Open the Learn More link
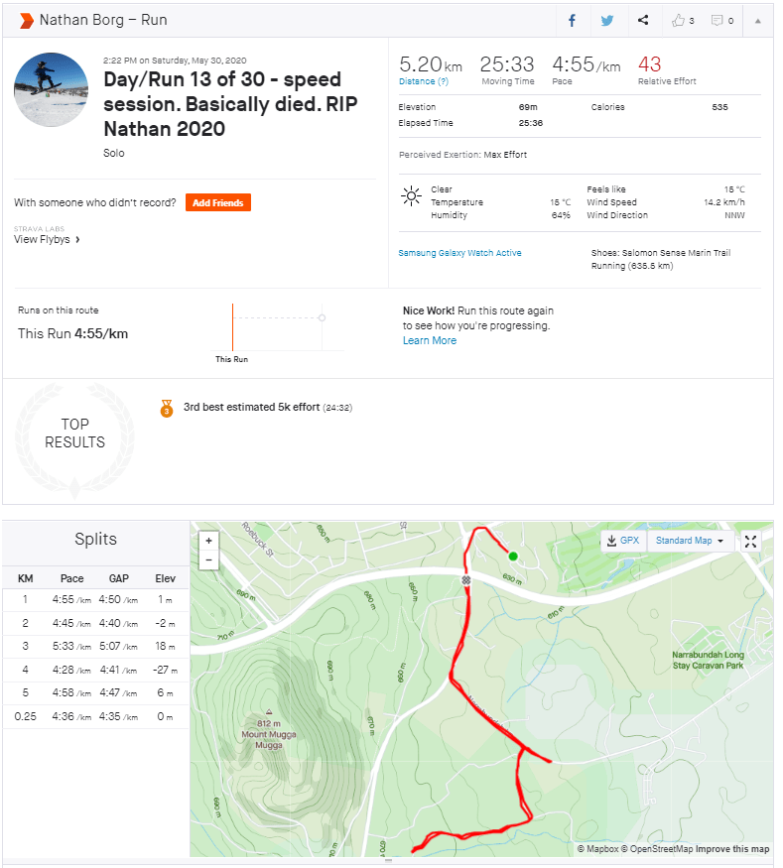783x868 pixels. [x=430, y=340]
